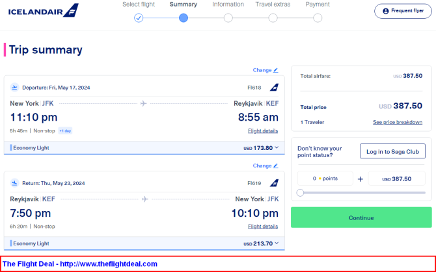Click the plus sign between points and USD

click(x=361, y=179)
